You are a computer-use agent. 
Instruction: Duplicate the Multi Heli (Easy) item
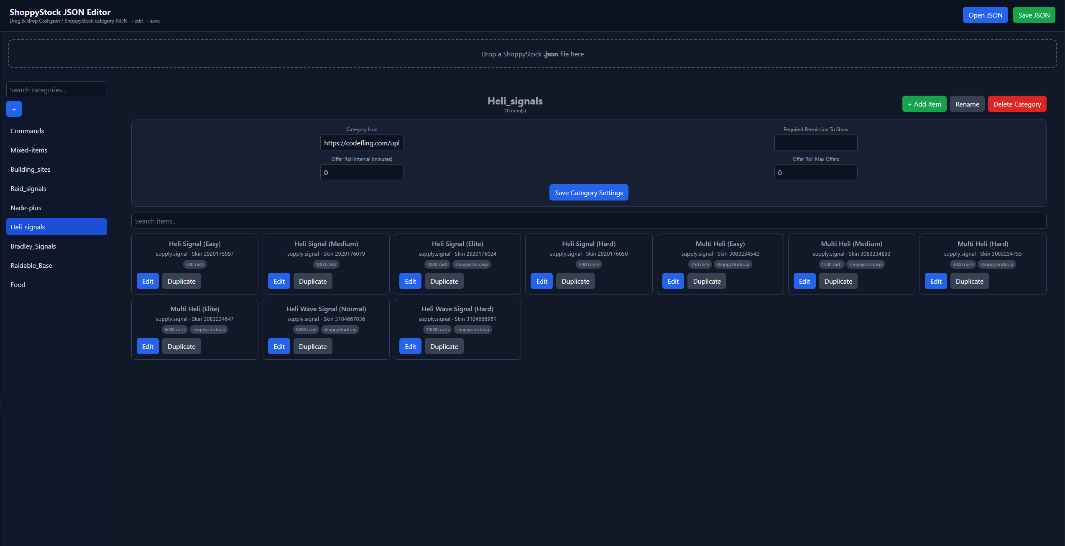pos(707,281)
